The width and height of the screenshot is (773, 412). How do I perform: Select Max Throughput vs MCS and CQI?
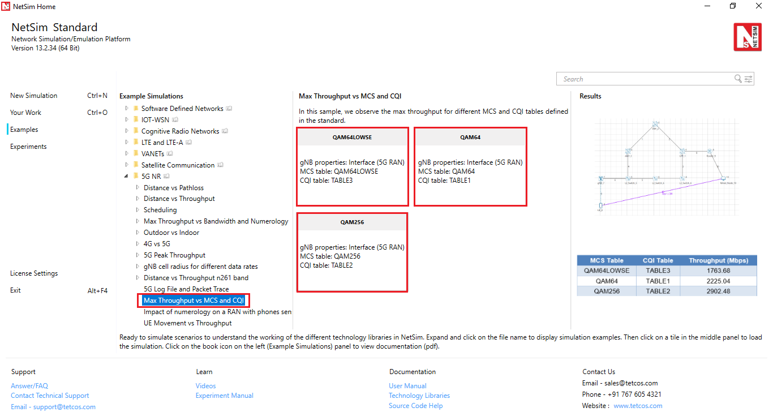[x=194, y=301]
